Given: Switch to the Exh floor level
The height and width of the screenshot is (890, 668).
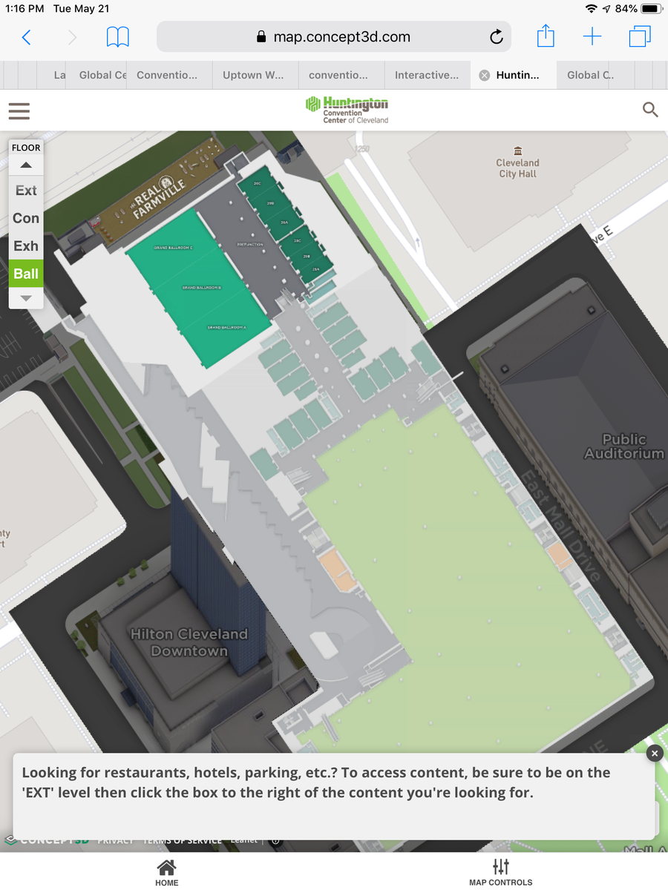Looking at the screenshot, I should tap(26, 245).
